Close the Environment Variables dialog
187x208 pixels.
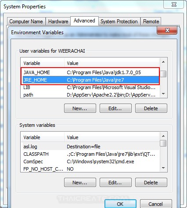click(x=167, y=30)
